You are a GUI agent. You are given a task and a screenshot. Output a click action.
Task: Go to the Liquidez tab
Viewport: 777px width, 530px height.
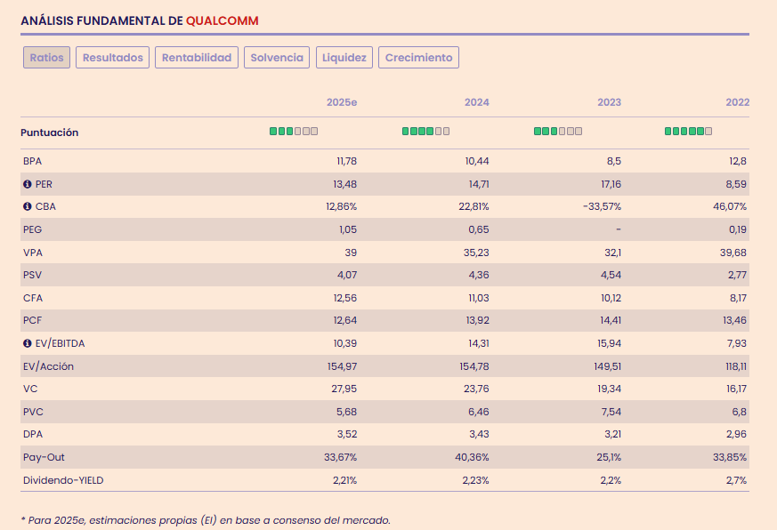pyautogui.click(x=344, y=58)
